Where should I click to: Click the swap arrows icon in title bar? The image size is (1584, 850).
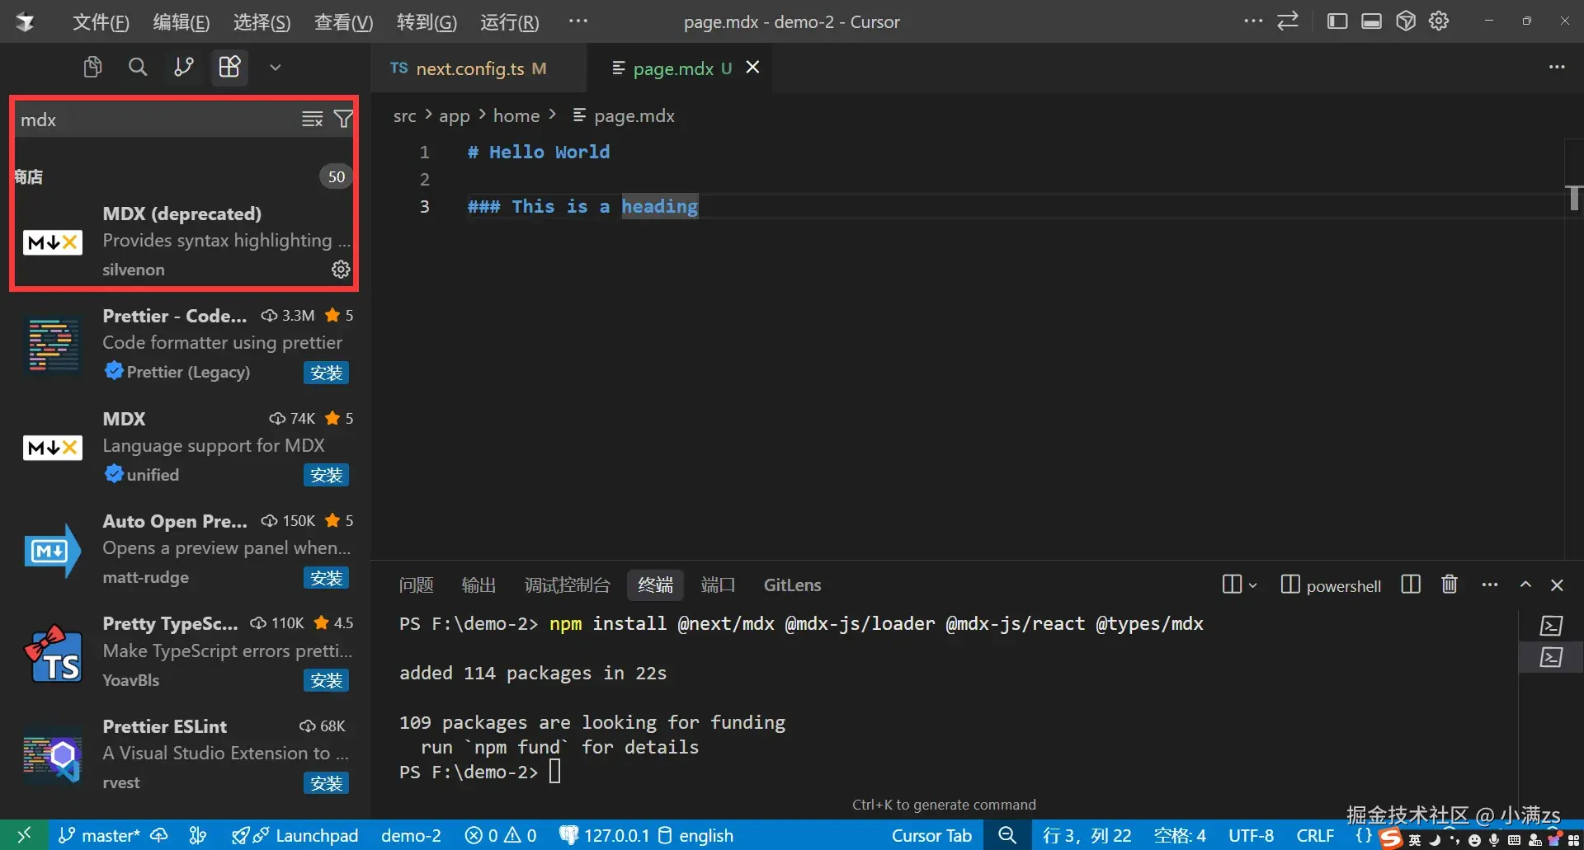tap(1288, 21)
